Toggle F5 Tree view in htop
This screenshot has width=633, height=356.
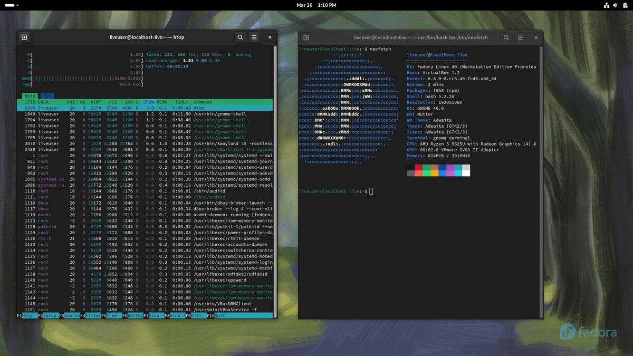[111, 315]
